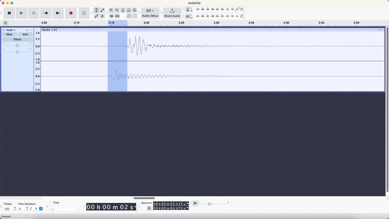This screenshot has width=389, height=219.
Task: Click the Share Audio button
Action: [172, 13]
